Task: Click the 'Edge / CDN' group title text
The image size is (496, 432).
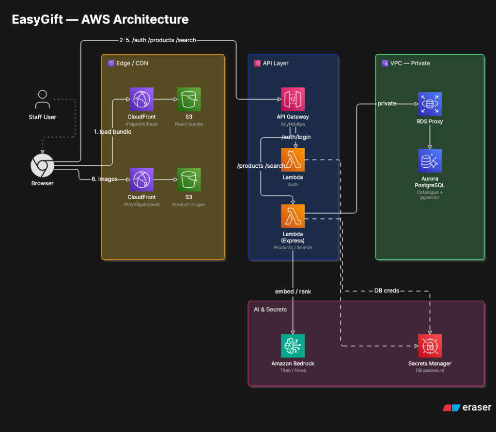Action: (132, 64)
